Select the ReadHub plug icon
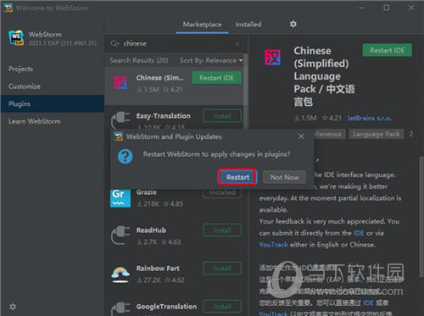The height and width of the screenshot is (316, 424). coord(120,236)
